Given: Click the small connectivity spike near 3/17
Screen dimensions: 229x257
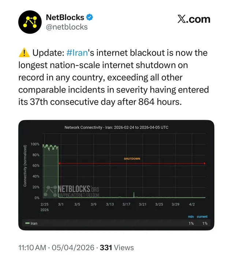Looking at the screenshot, I should pyautogui.click(x=134, y=194).
